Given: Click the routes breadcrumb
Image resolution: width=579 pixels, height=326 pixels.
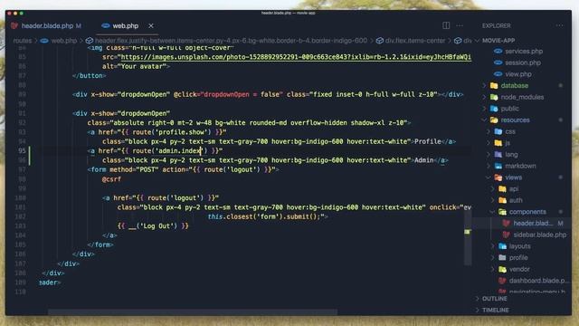Looking at the screenshot, I should pos(22,41).
